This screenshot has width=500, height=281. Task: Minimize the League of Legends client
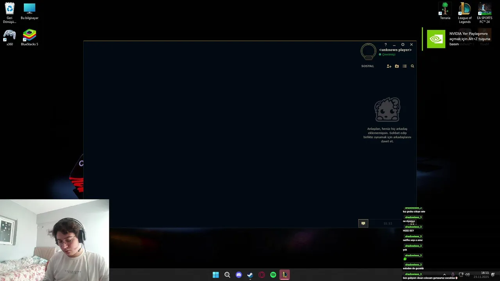tap(394, 45)
